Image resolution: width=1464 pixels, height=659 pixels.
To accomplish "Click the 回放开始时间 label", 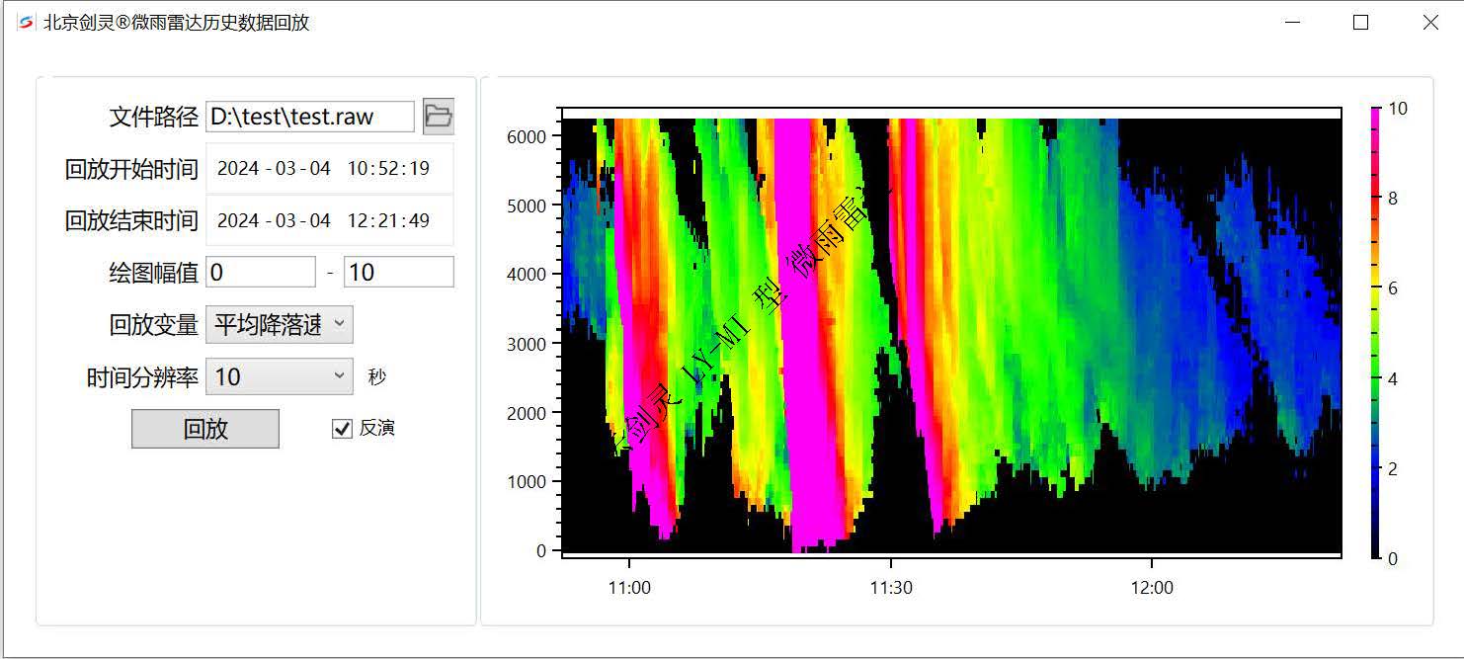I will [x=131, y=169].
